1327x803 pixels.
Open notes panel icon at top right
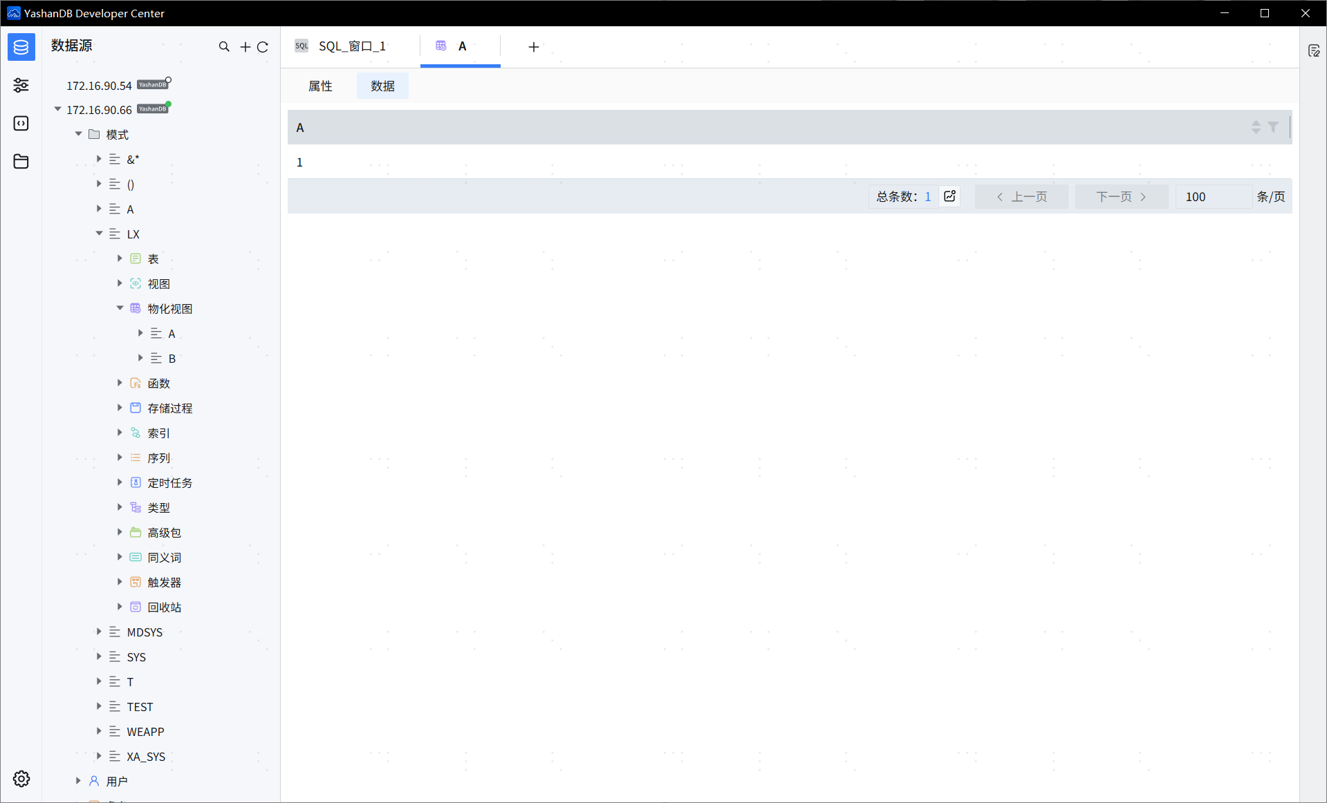[1314, 50]
